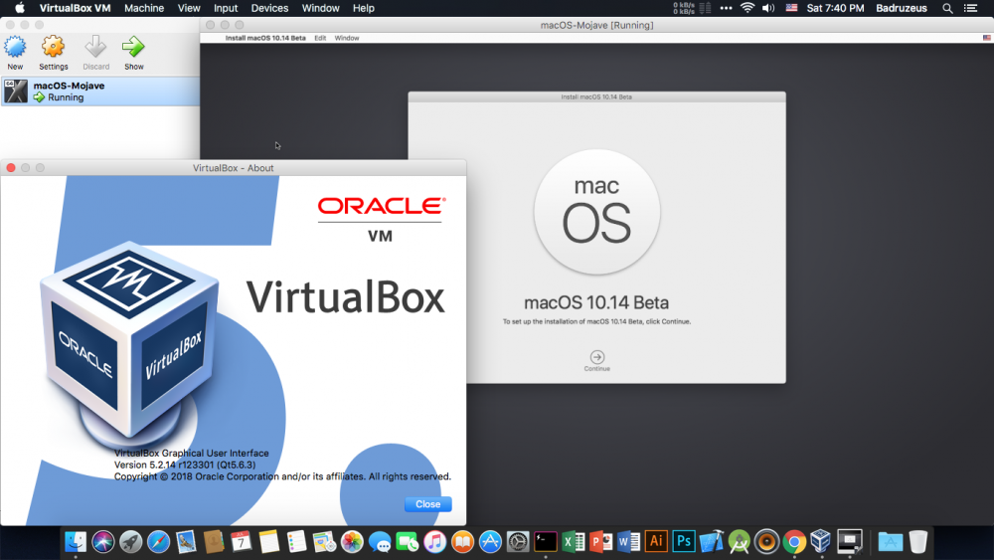The image size is (994, 560).
Task: Open Microsoft Word in the Dock
Action: click(628, 542)
